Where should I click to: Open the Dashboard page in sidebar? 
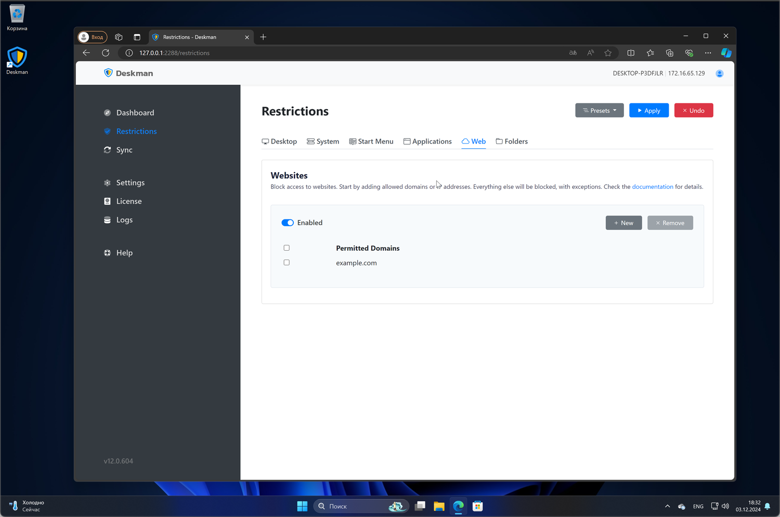(x=129, y=113)
